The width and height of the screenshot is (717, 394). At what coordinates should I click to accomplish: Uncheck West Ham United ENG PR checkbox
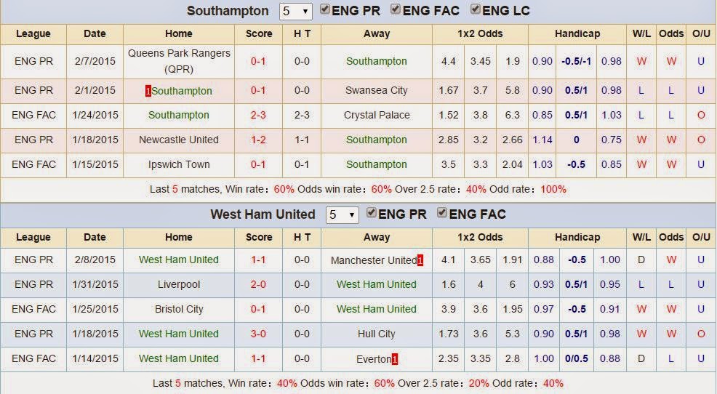pyautogui.click(x=372, y=213)
